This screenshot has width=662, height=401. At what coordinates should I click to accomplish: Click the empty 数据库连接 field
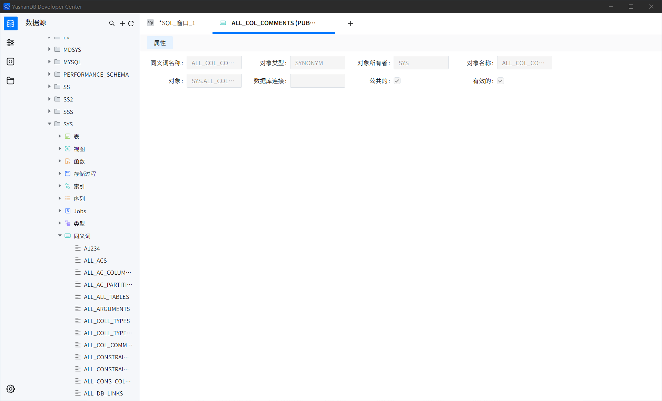pos(318,81)
